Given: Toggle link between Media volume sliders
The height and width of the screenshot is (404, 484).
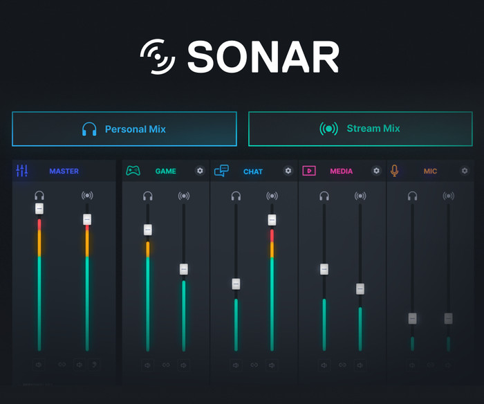Looking at the screenshot, I should (342, 365).
